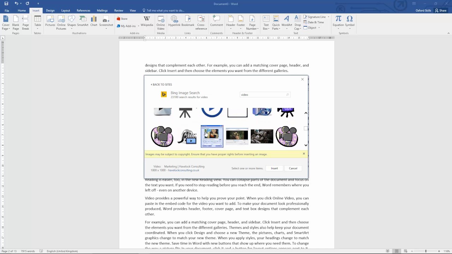Click the Redo icon in title bar
Image resolution: width=452 pixels, height=254 pixels.
(x=27, y=4)
